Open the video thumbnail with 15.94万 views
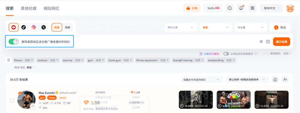Viewport: 300px width, 113px height. (x=196, y=100)
